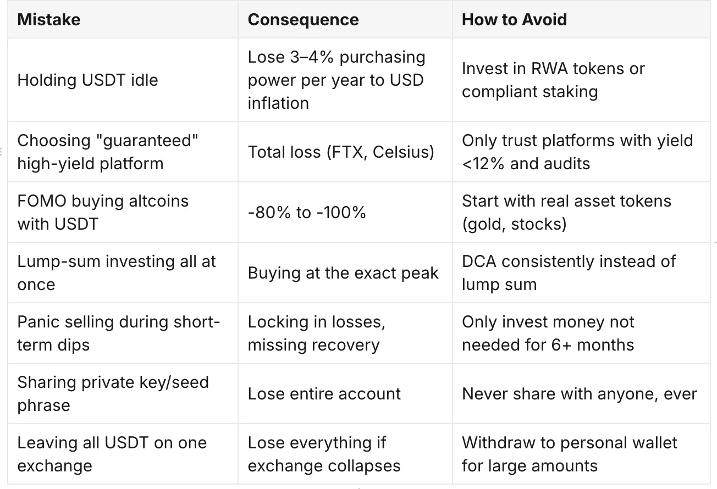
Task: Select the Lose 3–4% purchasing power cell
Action: pos(345,80)
